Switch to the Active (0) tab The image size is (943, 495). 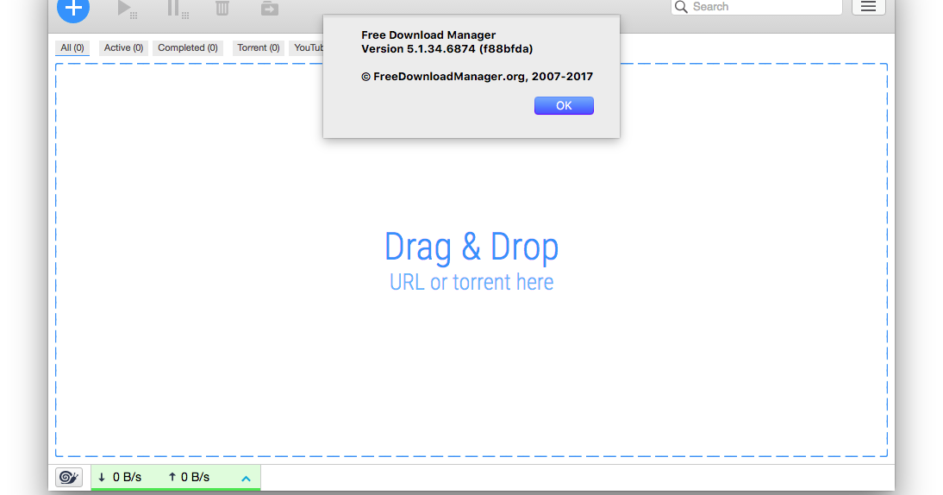(123, 47)
